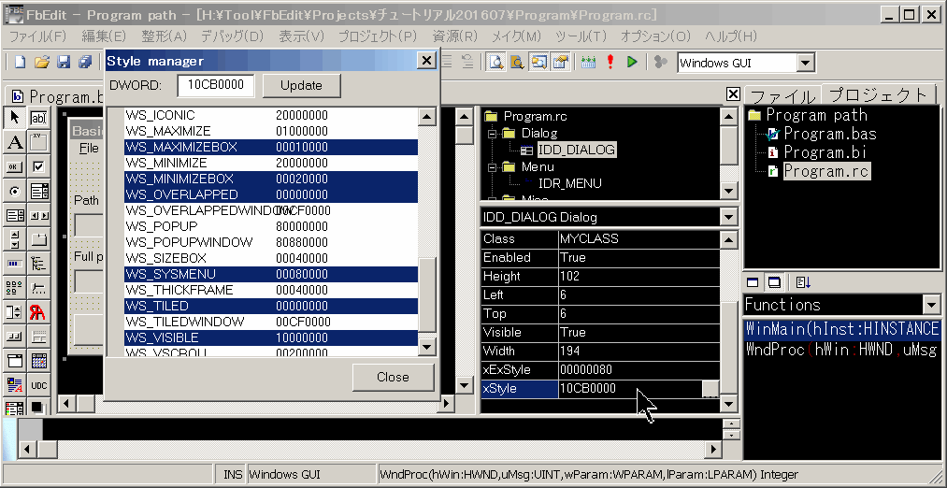
Task: Click the DWORD value input field
Action: [x=216, y=85]
